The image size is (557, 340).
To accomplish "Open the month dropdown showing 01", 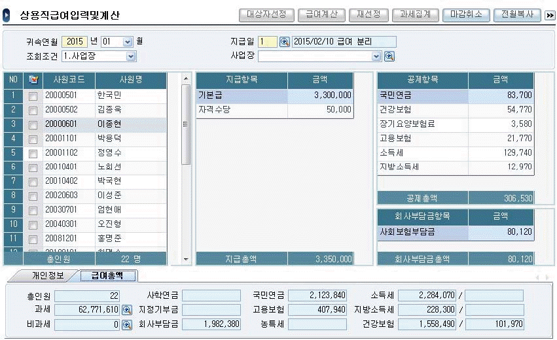I will tap(128, 42).
